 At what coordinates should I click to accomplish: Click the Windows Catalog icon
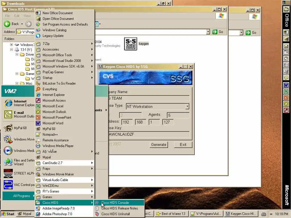click(x=38, y=30)
